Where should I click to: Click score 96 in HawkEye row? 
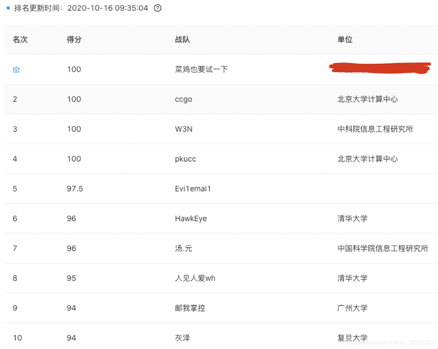click(x=71, y=219)
